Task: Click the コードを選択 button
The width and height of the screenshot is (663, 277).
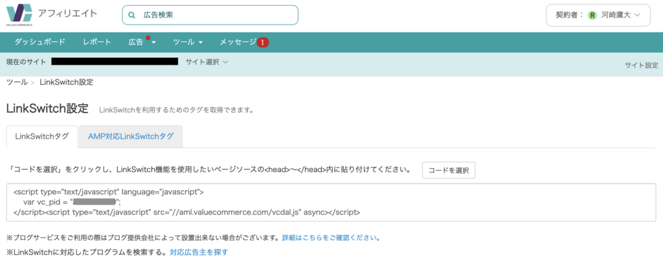Action: tap(449, 170)
